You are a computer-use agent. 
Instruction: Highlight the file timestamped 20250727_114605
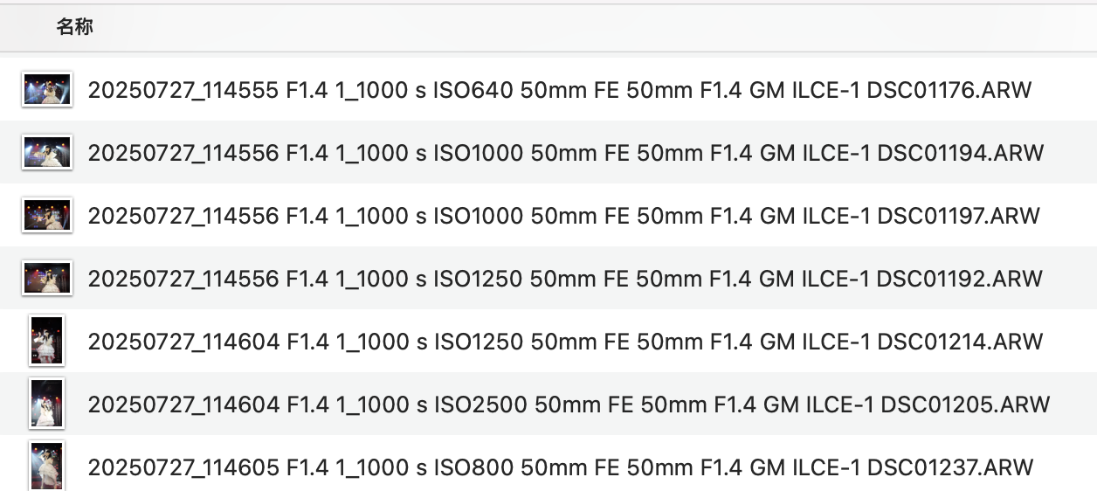coord(183,467)
